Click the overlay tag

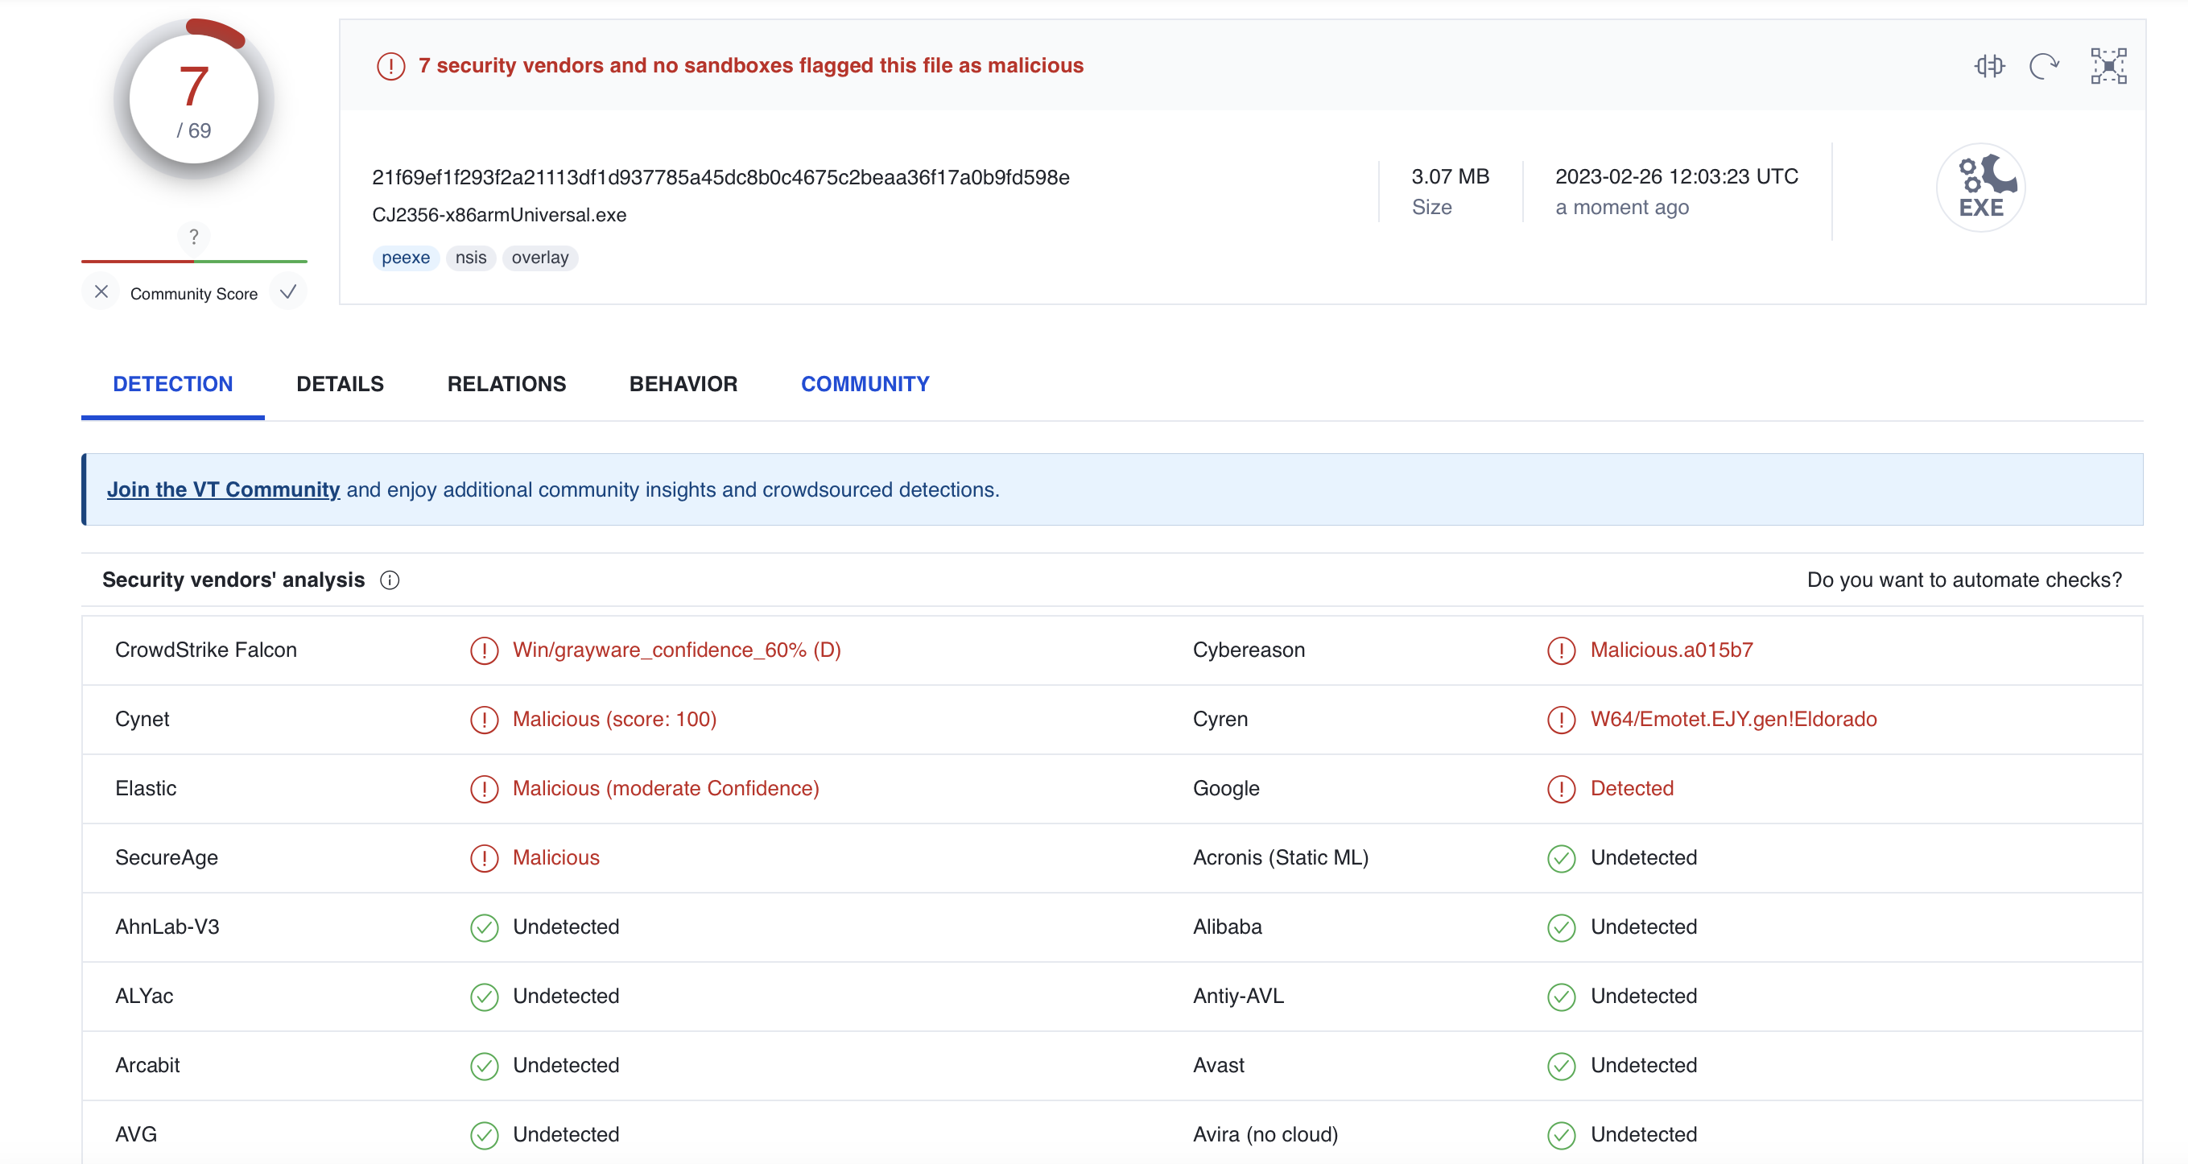(540, 258)
